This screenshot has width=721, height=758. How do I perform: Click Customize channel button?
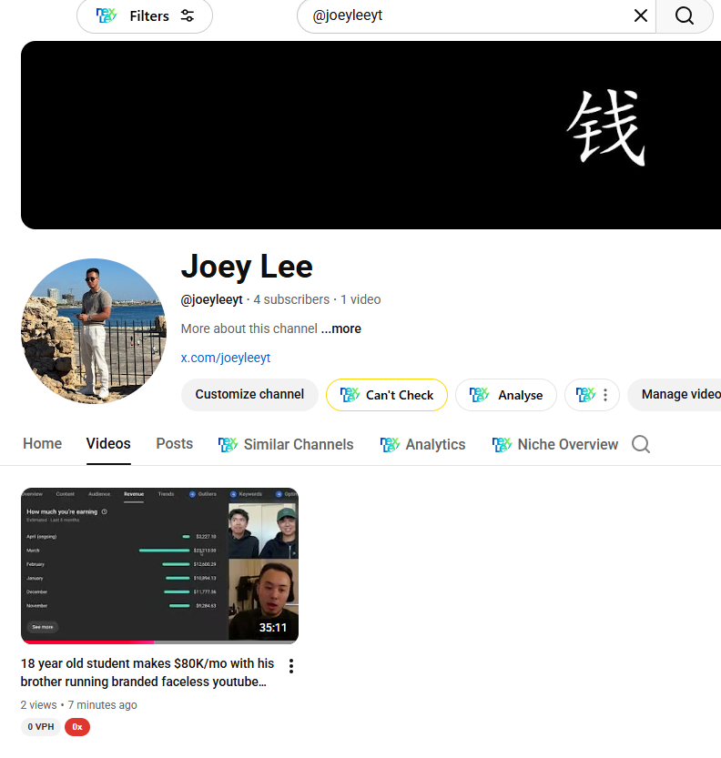(249, 395)
